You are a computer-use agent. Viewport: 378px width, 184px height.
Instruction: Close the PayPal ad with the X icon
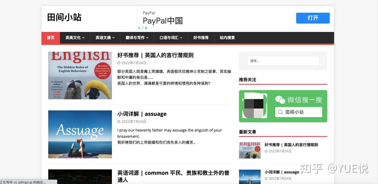(x=139, y=28)
